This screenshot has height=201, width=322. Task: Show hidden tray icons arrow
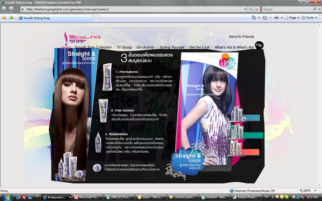[273, 197]
